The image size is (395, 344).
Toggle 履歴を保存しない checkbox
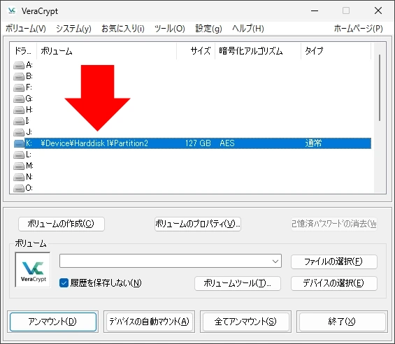tap(64, 283)
